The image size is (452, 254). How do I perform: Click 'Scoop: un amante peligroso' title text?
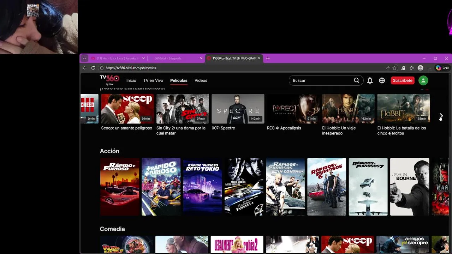pyautogui.click(x=126, y=128)
